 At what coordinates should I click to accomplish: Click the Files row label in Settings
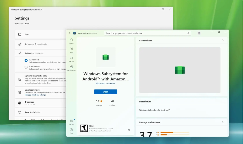click(x=27, y=35)
